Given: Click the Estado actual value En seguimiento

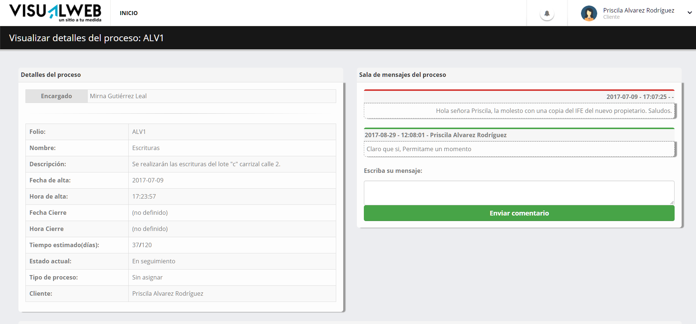Looking at the screenshot, I should [x=154, y=261].
